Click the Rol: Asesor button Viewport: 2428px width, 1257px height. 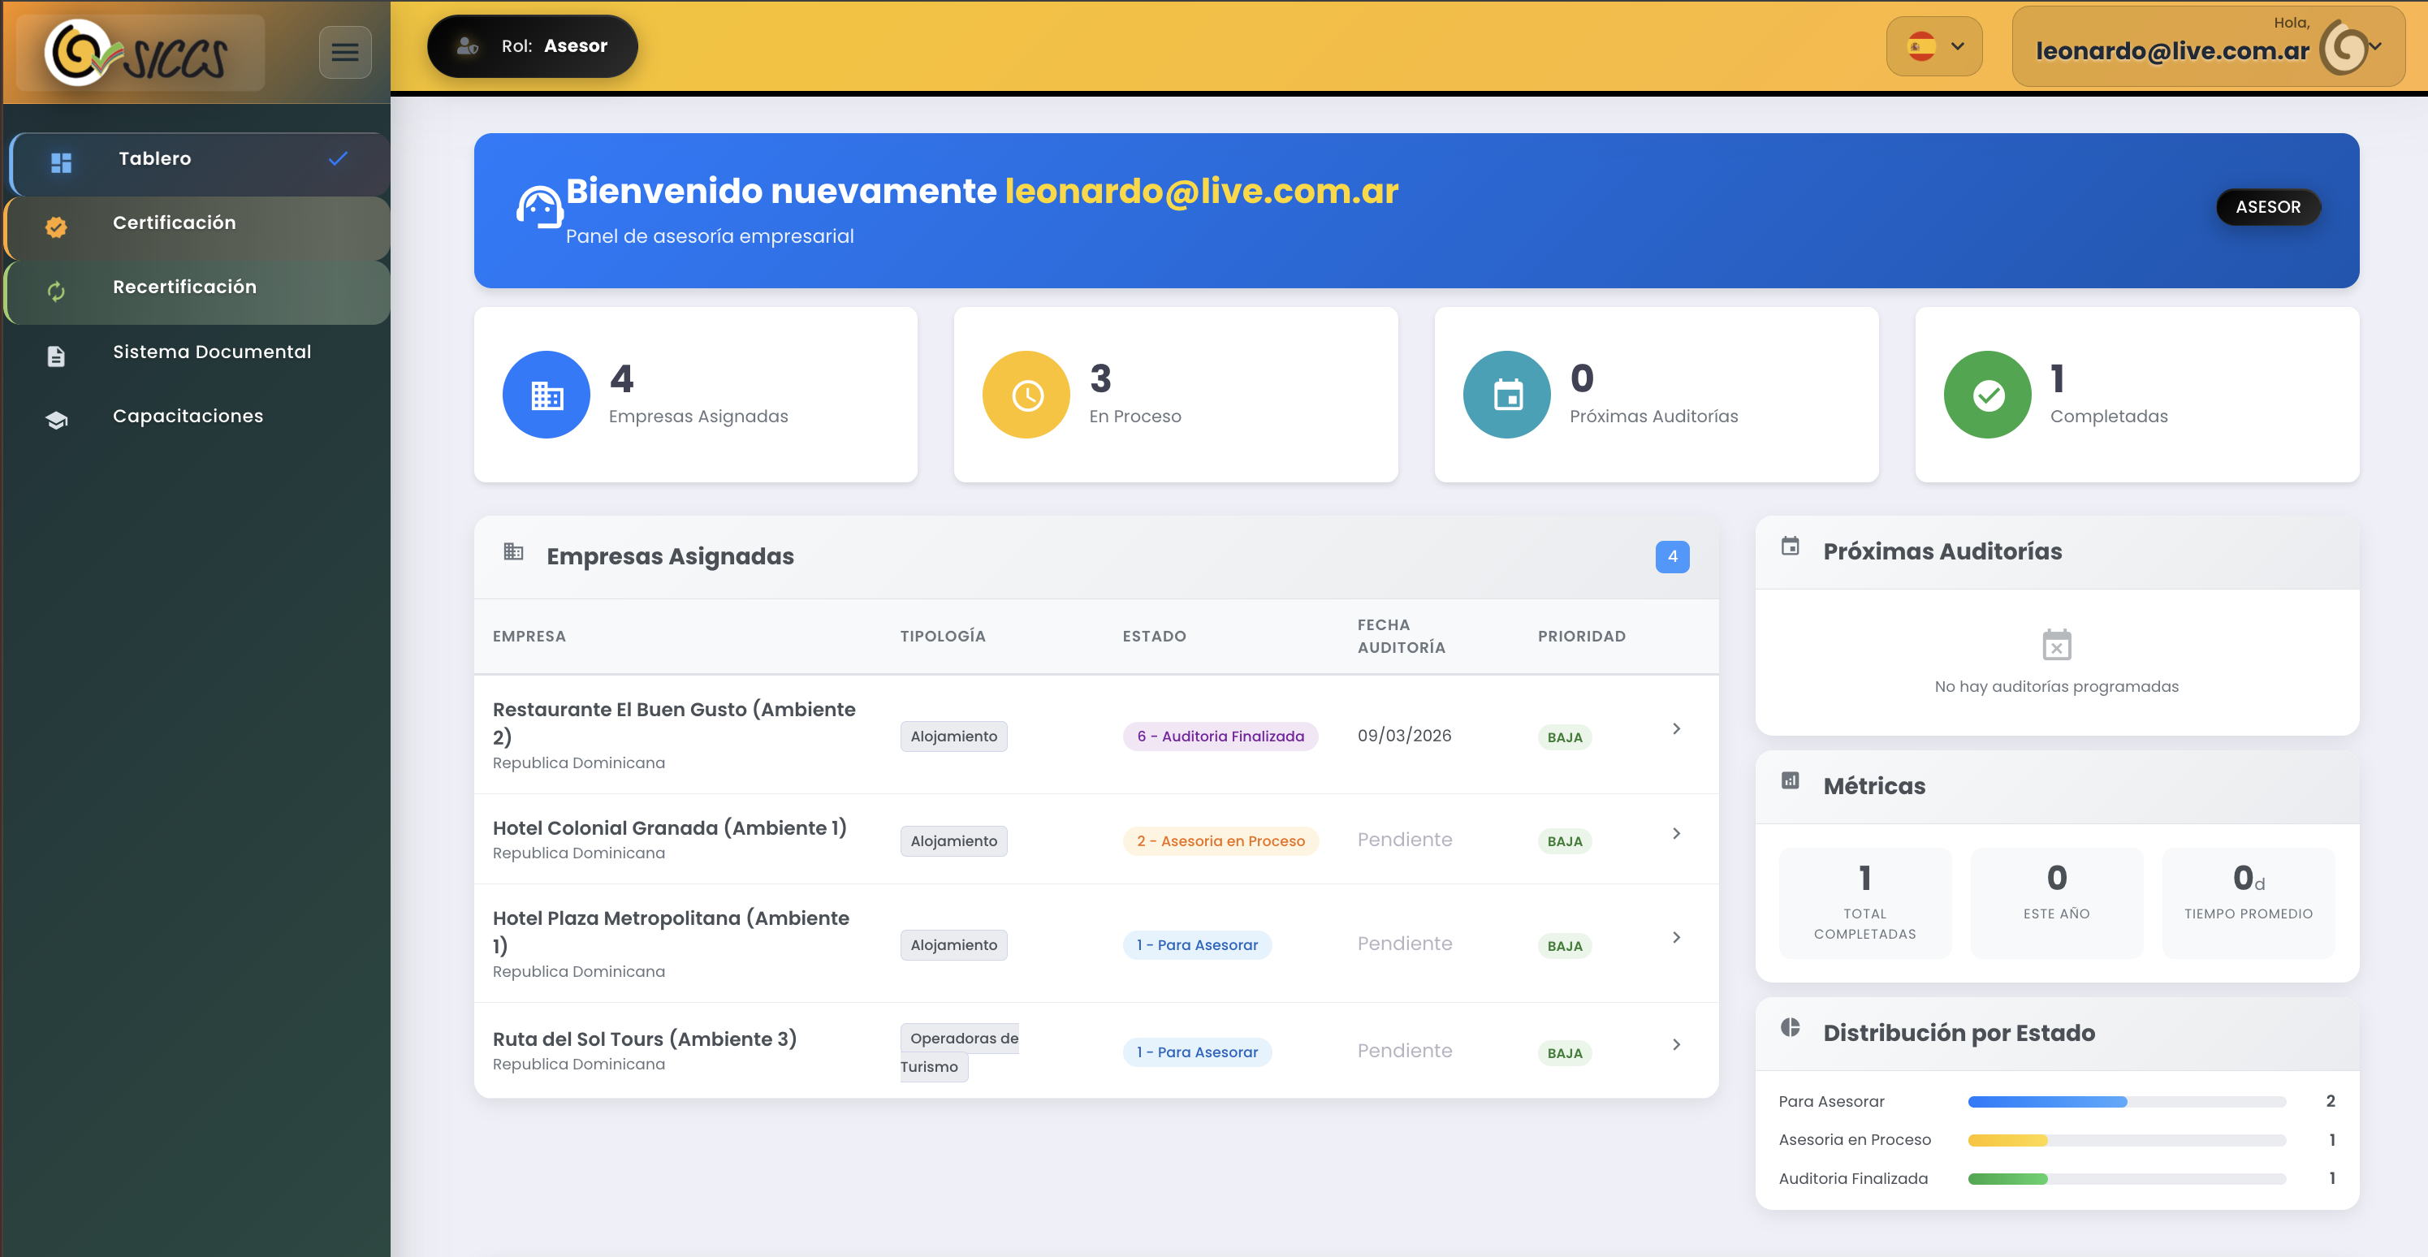click(x=533, y=46)
